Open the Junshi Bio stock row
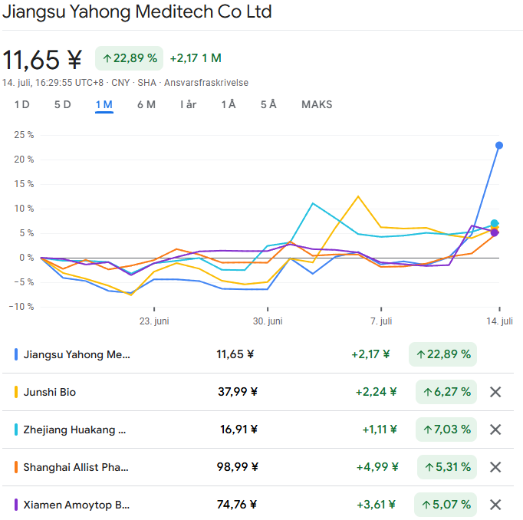This screenshot has height=520, width=523. click(258, 392)
